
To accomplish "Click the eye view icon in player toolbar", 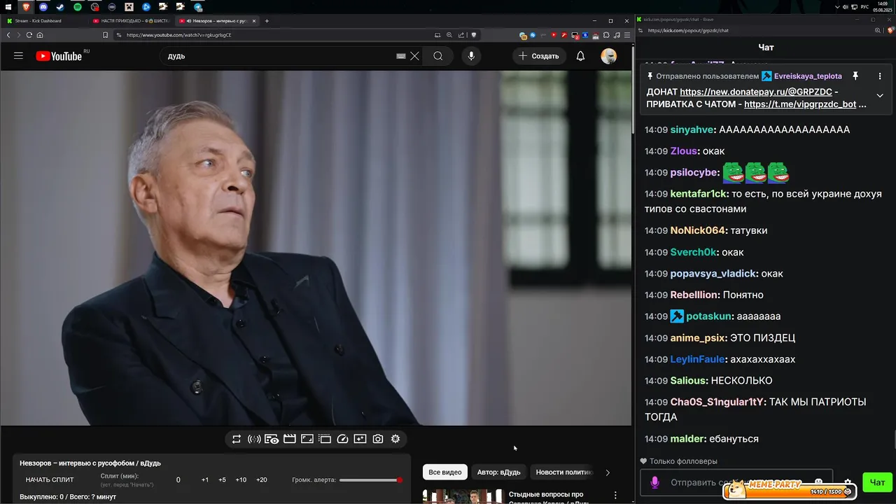I will pyautogui.click(x=272, y=439).
